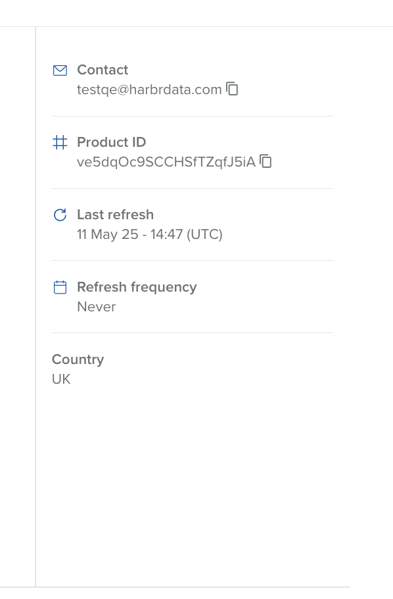Select the testqe@harbrdata.com email text
Viewport: 393px width, 599px height.
[x=149, y=90]
